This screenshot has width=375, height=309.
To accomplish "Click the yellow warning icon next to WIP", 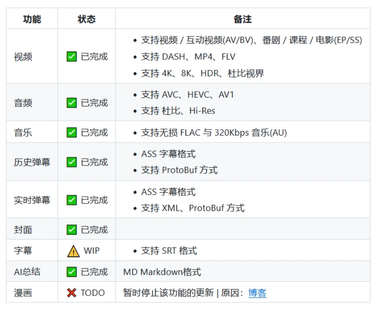I will [74, 251].
